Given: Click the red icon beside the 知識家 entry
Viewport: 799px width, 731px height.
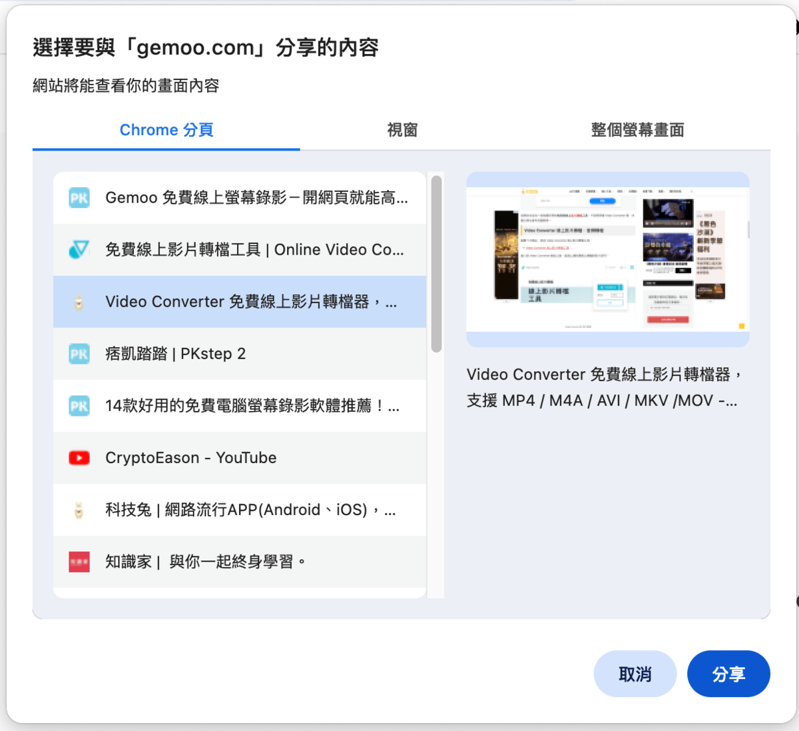Looking at the screenshot, I should coord(79,562).
